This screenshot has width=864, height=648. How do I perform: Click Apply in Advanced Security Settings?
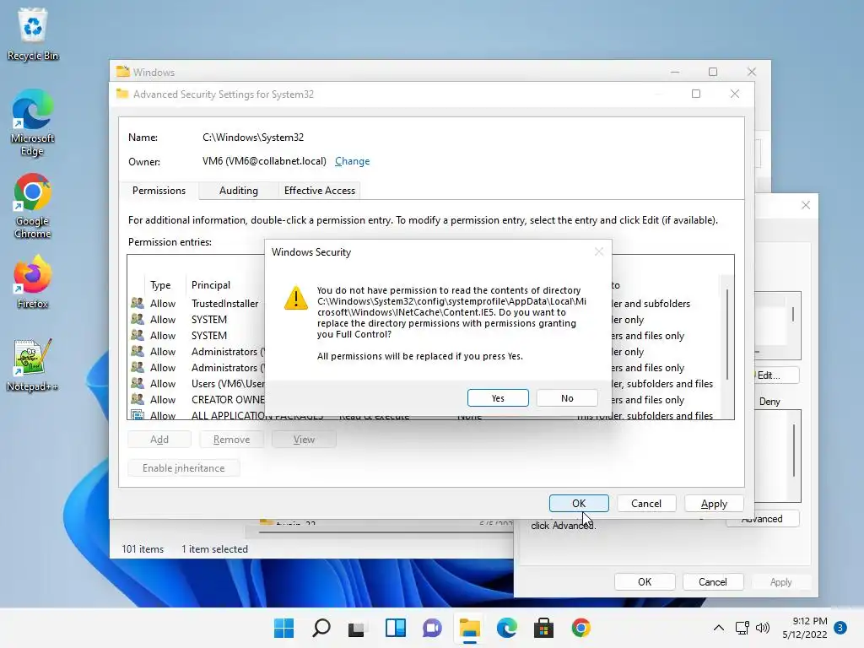point(714,503)
